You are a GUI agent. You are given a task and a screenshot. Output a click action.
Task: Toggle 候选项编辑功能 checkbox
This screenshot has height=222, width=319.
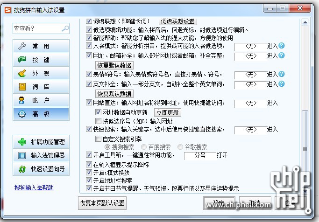click(x=89, y=30)
